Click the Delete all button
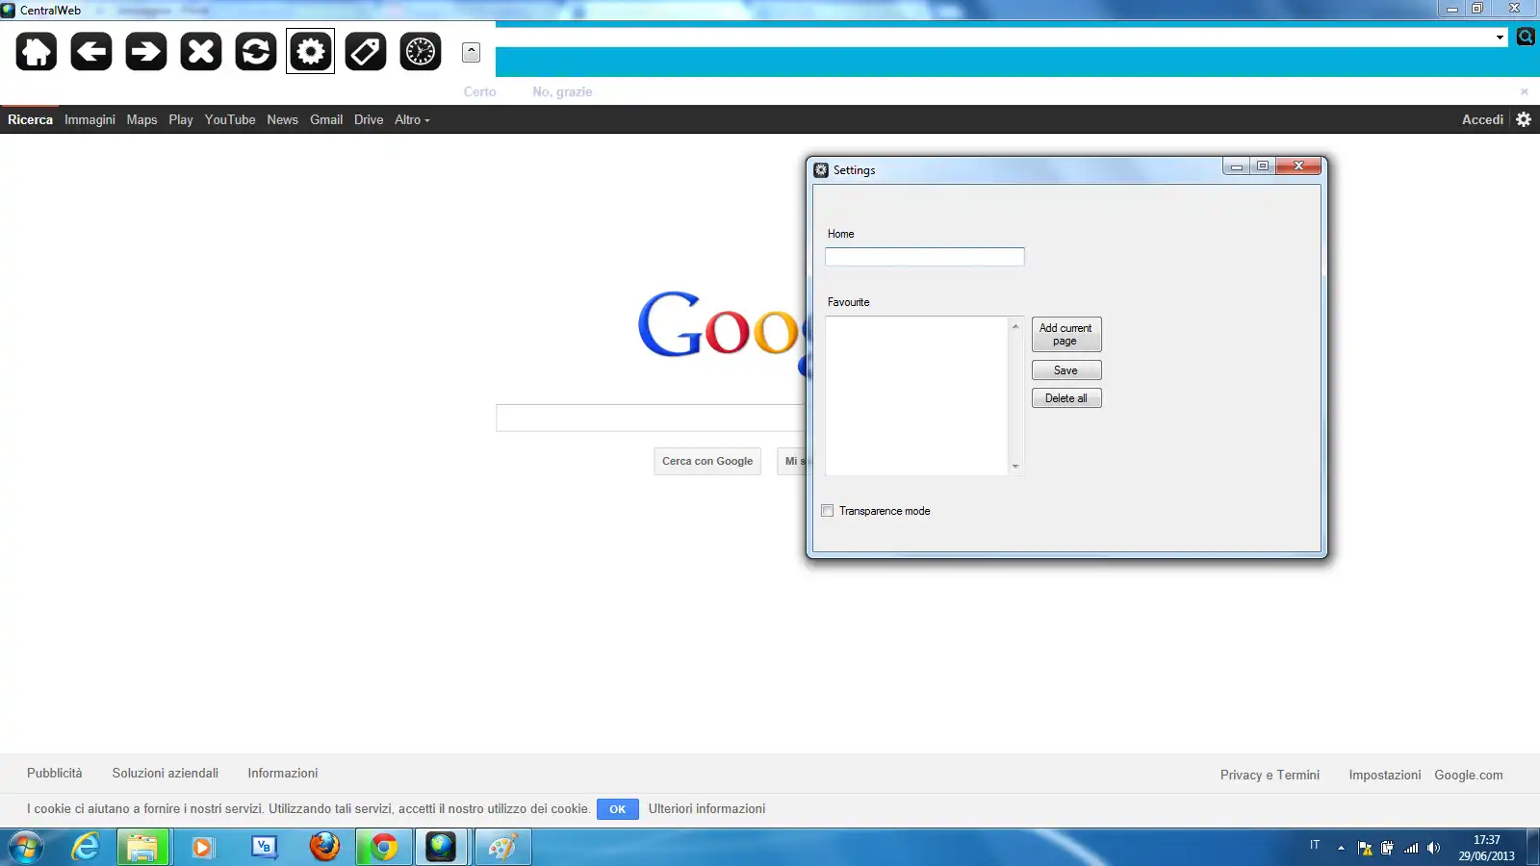This screenshot has height=866, width=1540. [1066, 398]
